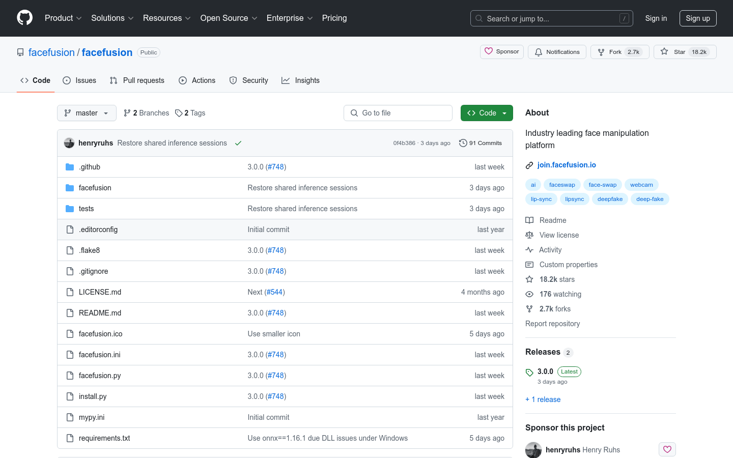Open the #544 pull request link
The image size is (733, 458).
(x=274, y=292)
